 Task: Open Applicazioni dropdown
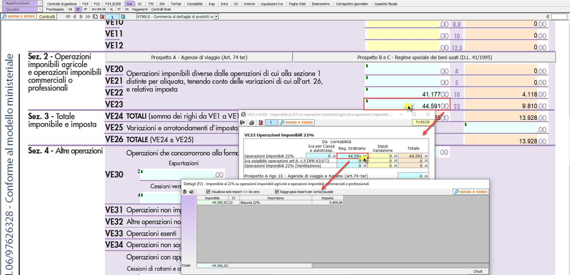tap(40, 3)
